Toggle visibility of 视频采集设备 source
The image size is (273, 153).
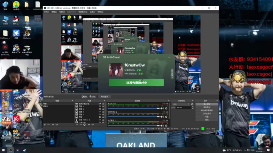click(x=100, y=104)
